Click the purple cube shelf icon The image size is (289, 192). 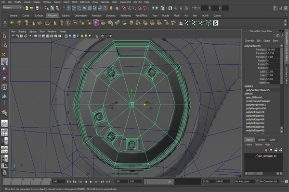coord(96,23)
